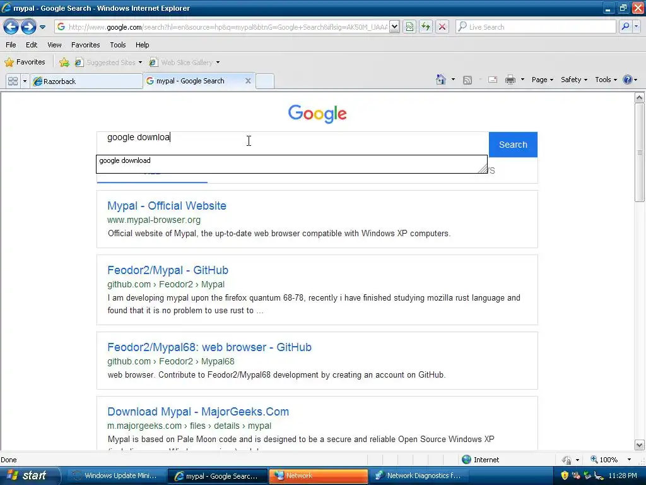This screenshot has height=485, width=646.
Task: Click inside the Live Search box
Action: pos(536,27)
